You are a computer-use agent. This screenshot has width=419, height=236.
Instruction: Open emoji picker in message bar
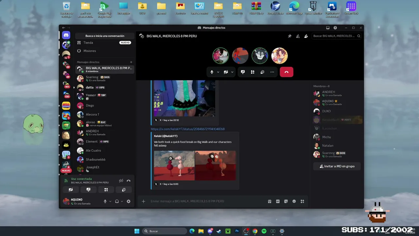pos(294,201)
